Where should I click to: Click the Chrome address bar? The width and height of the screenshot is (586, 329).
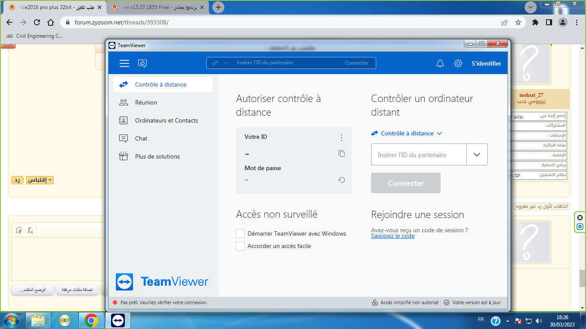[x=283, y=22]
